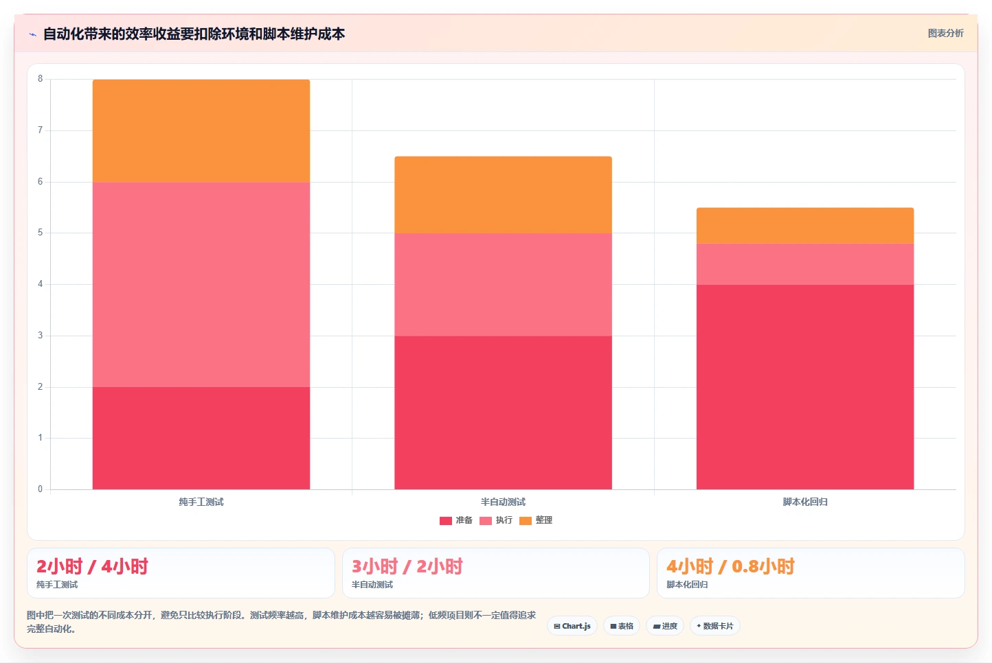The width and height of the screenshot is (992, 663).
Task: Click the 准备 segment of 半自动测试 bar
Action: [x=503, y=412]
